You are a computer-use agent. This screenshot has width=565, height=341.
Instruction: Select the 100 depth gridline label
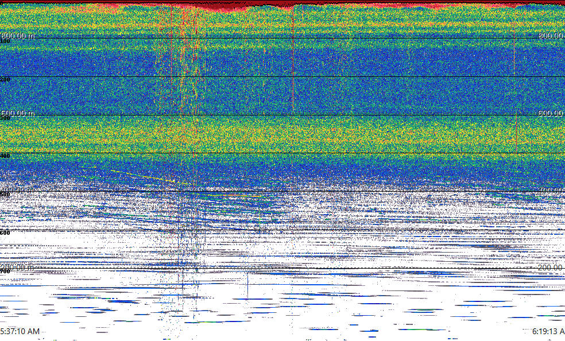(x=5, y=41)
